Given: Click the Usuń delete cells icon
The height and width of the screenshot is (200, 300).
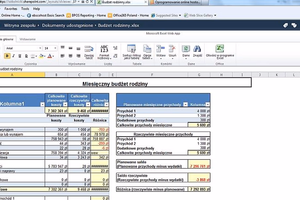Looking at the screenshot, I should pos(172,49).
